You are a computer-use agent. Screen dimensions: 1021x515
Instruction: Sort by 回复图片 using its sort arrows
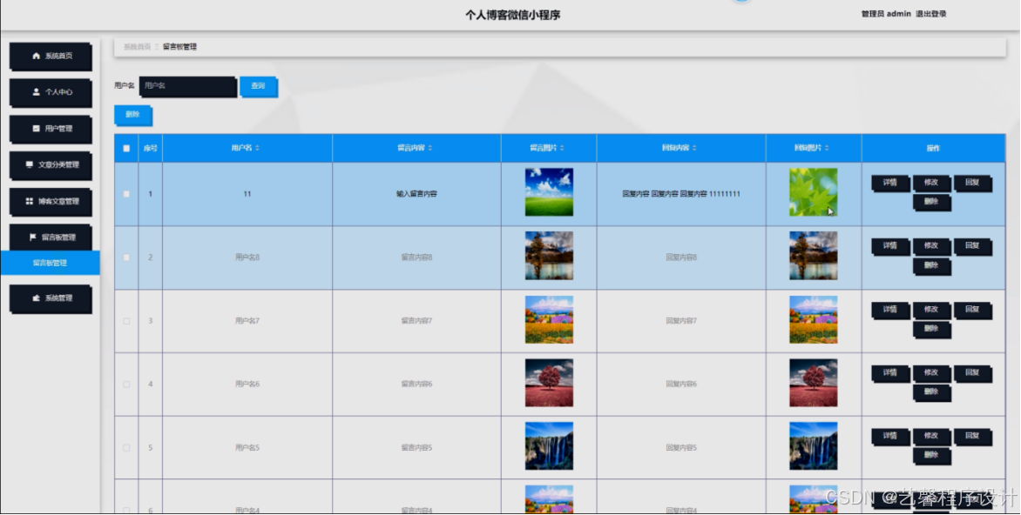(x=827, y=148)
